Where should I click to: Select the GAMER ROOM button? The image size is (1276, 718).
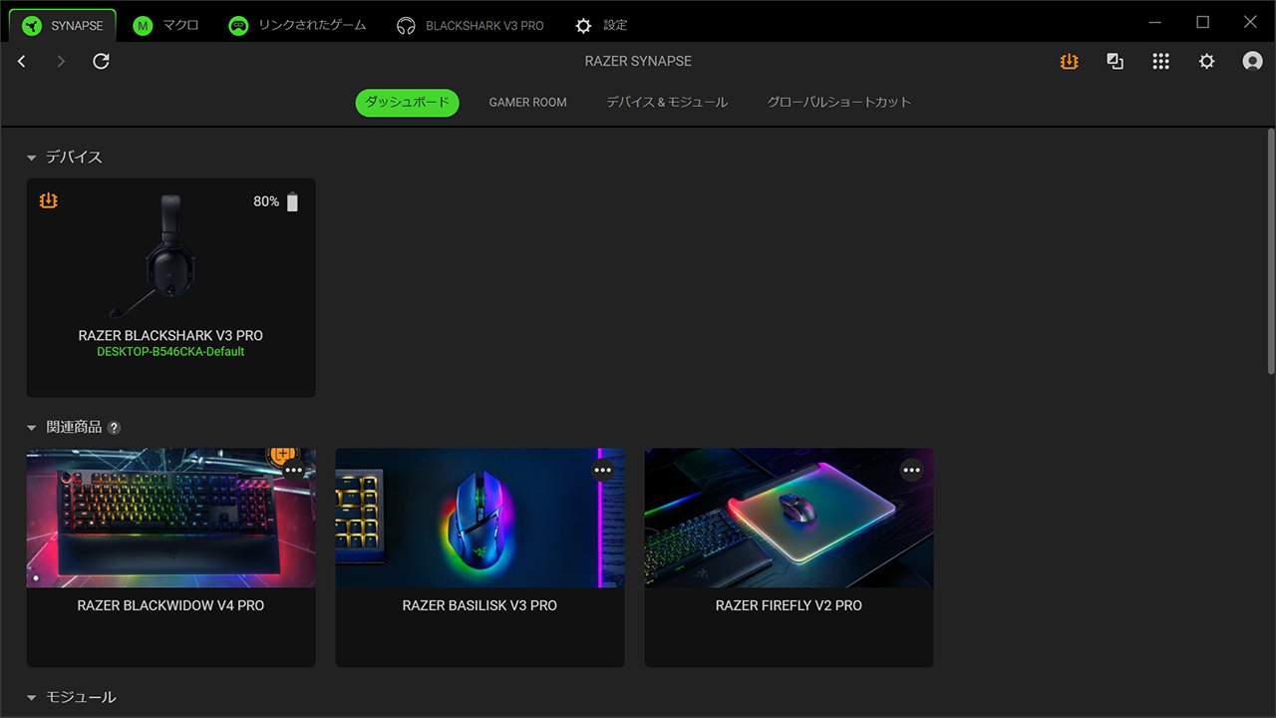[x=527, y=103]
